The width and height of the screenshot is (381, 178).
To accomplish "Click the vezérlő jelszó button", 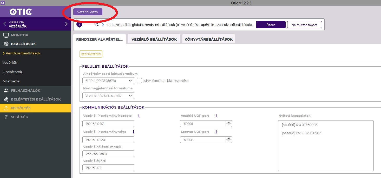I will point(88,12).
